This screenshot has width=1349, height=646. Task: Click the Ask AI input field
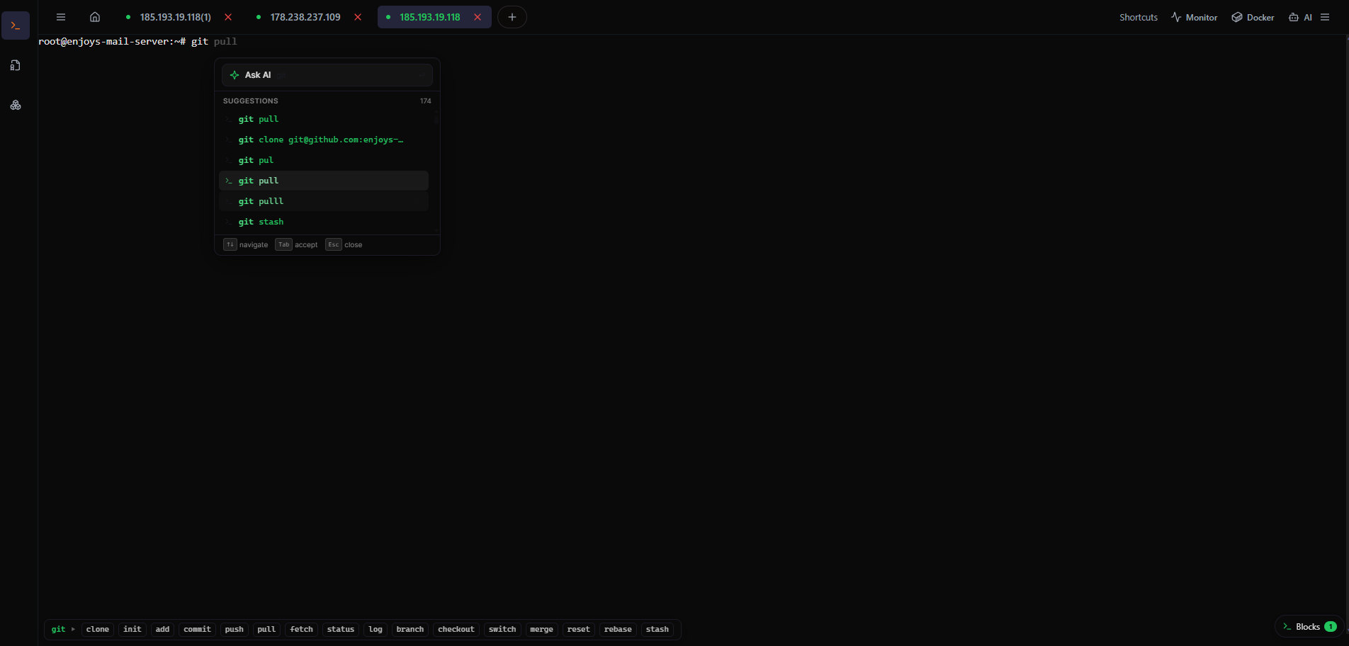(x=327, y=75)
